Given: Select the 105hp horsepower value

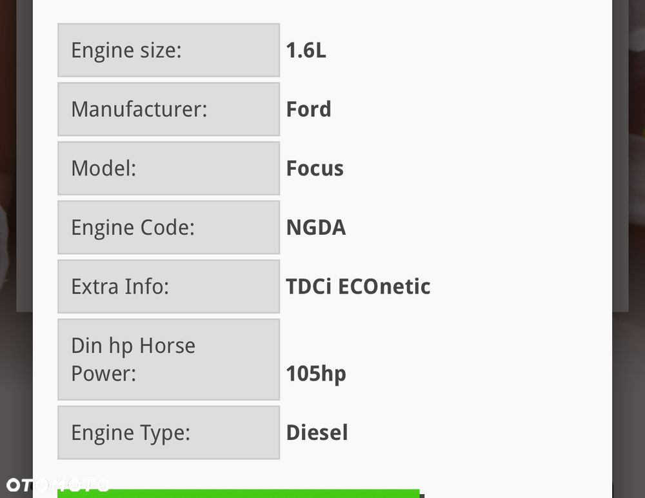Looking at the screenshot, I should (316, 373).
